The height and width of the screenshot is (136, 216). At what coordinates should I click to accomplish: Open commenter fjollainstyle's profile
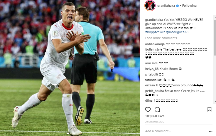point(154,49)
